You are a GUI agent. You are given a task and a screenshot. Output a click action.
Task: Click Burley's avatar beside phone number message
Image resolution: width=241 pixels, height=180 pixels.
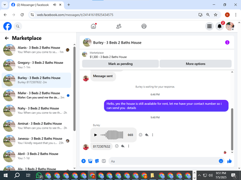click(x=86, y=147)
